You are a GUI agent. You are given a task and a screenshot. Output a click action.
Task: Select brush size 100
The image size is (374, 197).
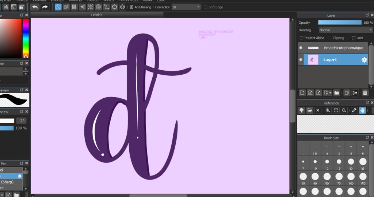pyautogui.click(x=351, y=179)
